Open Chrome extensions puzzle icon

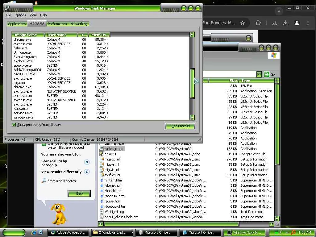pos(258,23)
